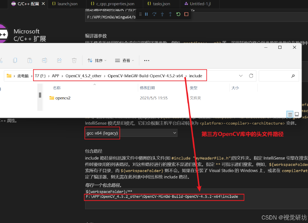This screenshot has height=223, width=308.
Task: Click 此电脑 in the address breadcrumb
Action: pyautogui.click(x=23, y=76)
